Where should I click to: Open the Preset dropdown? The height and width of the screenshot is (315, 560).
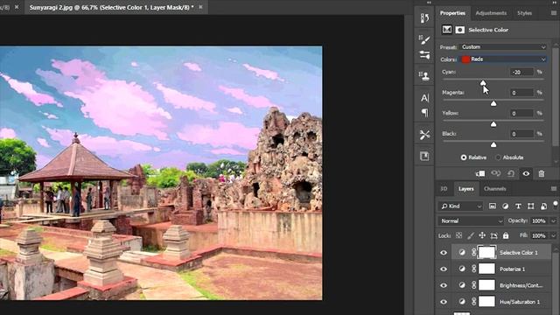pos(503,46)
